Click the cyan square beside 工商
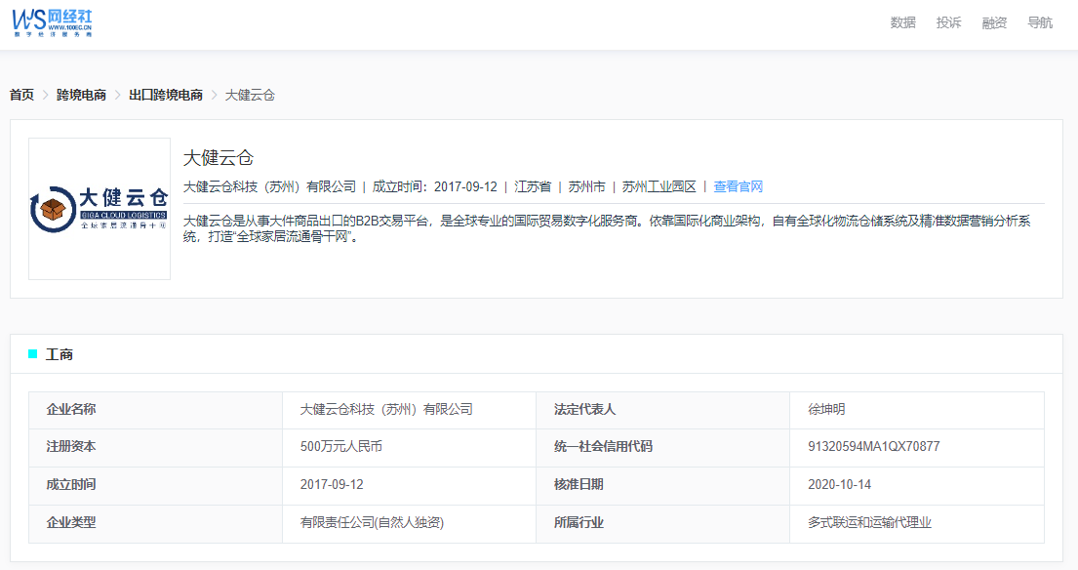This screenshot has width=1078, height=570. click(32, 354)
